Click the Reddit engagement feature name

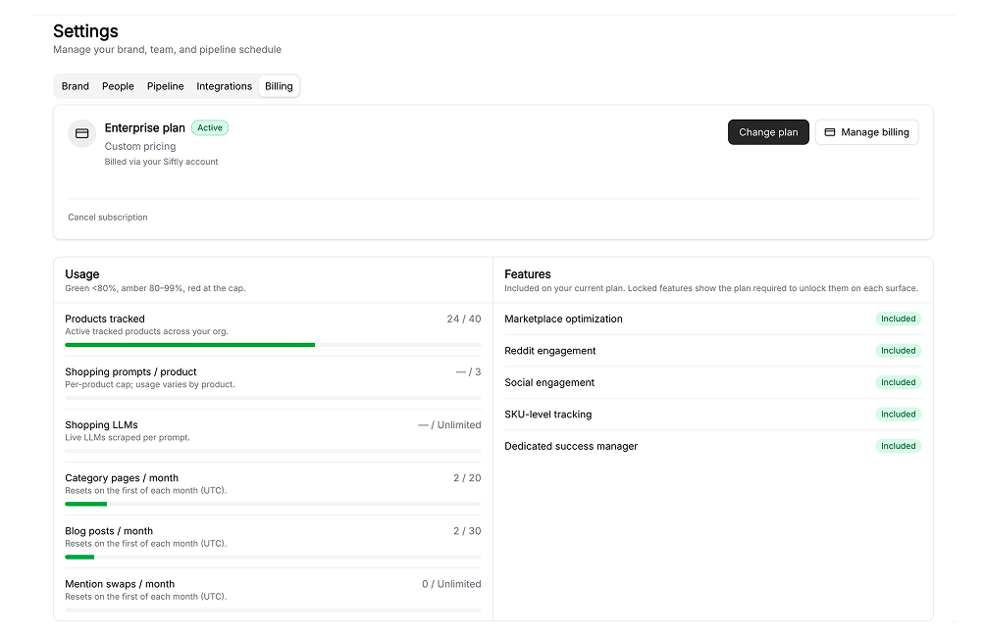(549, 351)
